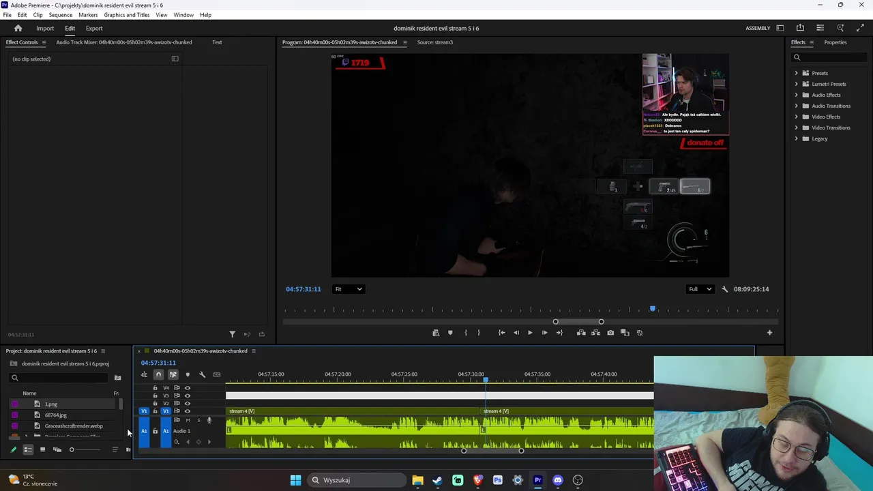Click the Effects panel search field
The width and height of the screenshot is (873, 491).
click(829, 57)
